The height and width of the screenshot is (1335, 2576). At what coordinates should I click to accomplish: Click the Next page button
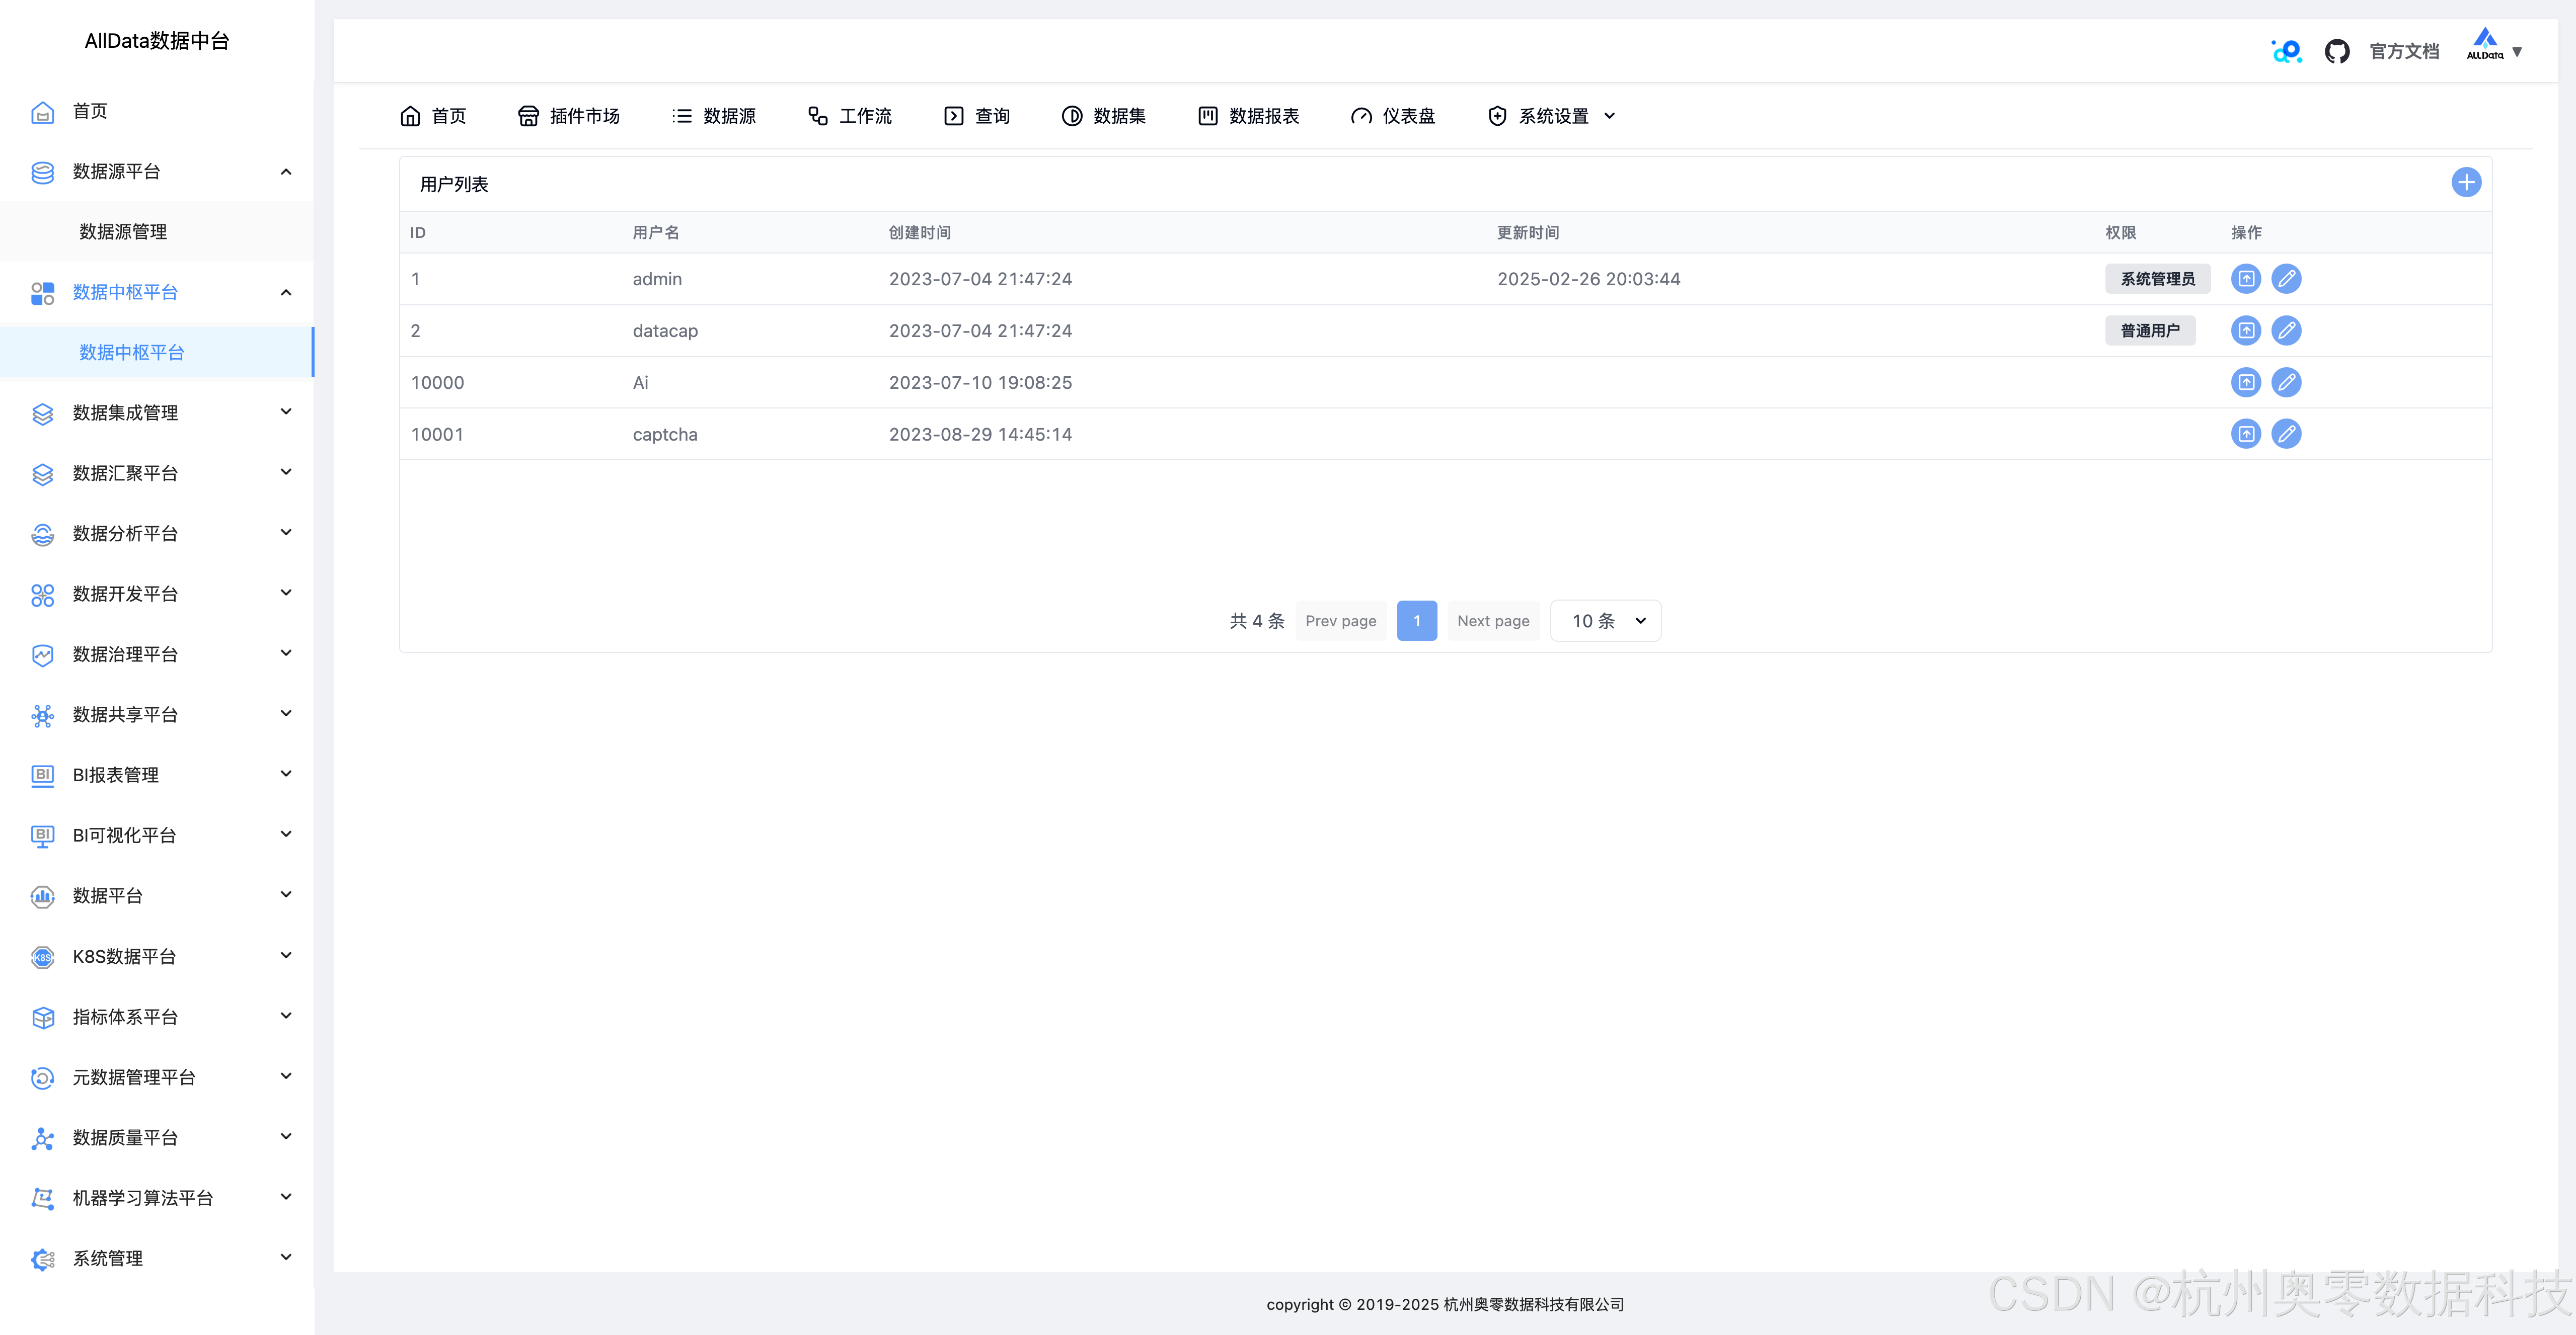pos(1493,621)
